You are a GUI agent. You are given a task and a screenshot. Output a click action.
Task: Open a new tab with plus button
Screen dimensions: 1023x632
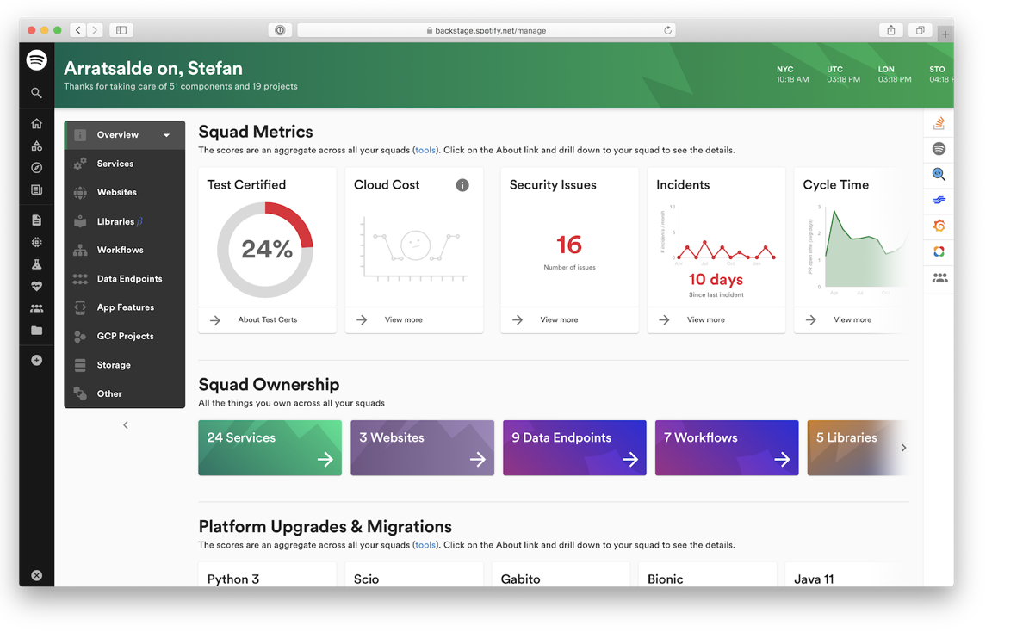[x=945, y=34]
